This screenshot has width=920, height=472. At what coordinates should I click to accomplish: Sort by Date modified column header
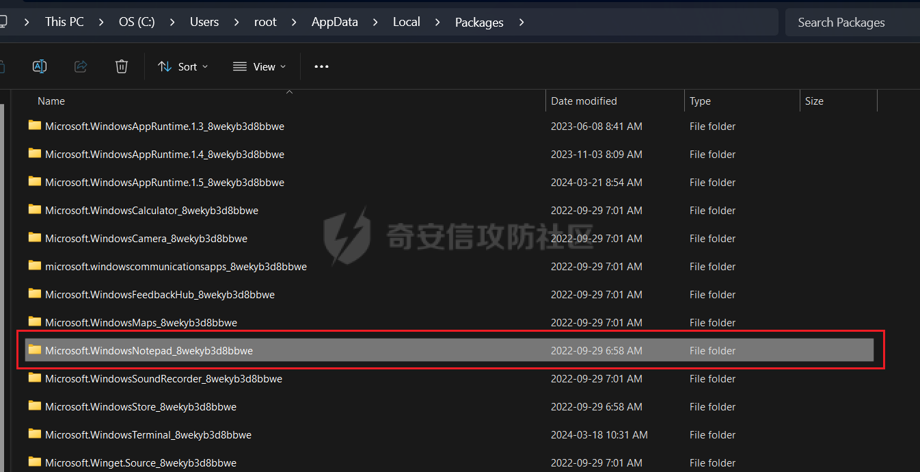pos(584,101)
